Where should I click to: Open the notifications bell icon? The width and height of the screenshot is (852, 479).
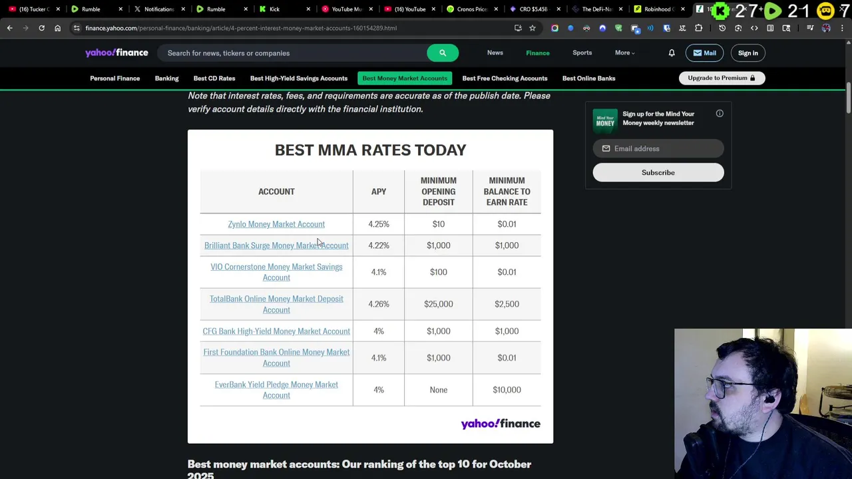click(x=672, y=53)
